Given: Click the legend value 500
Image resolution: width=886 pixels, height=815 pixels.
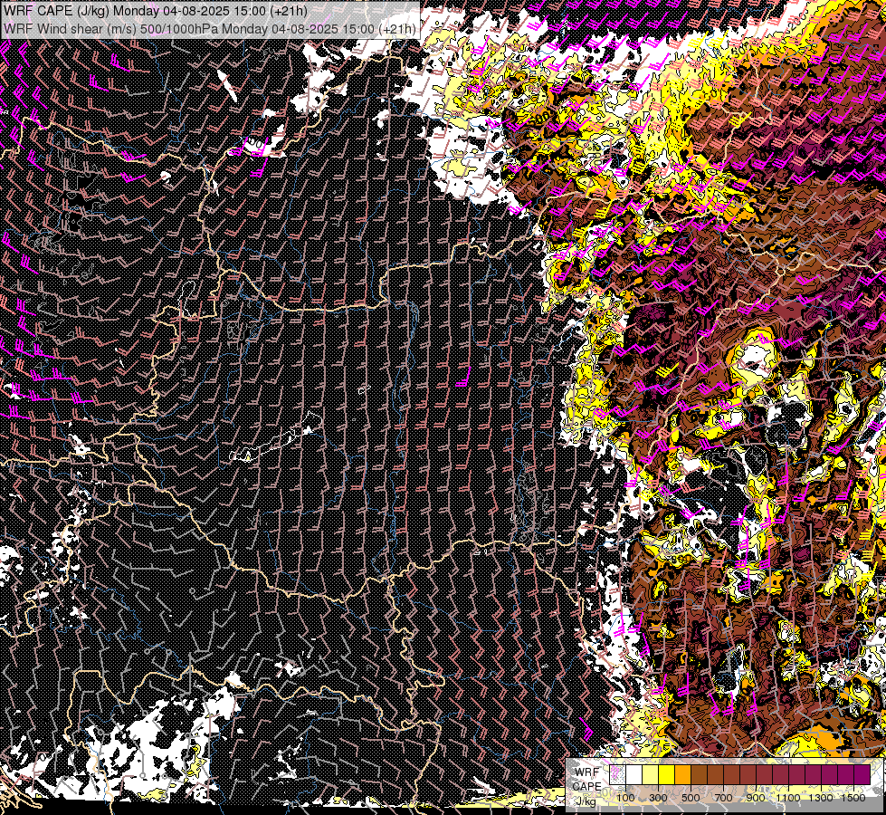Looking at the screenshot, I should [x=691, y=798].
